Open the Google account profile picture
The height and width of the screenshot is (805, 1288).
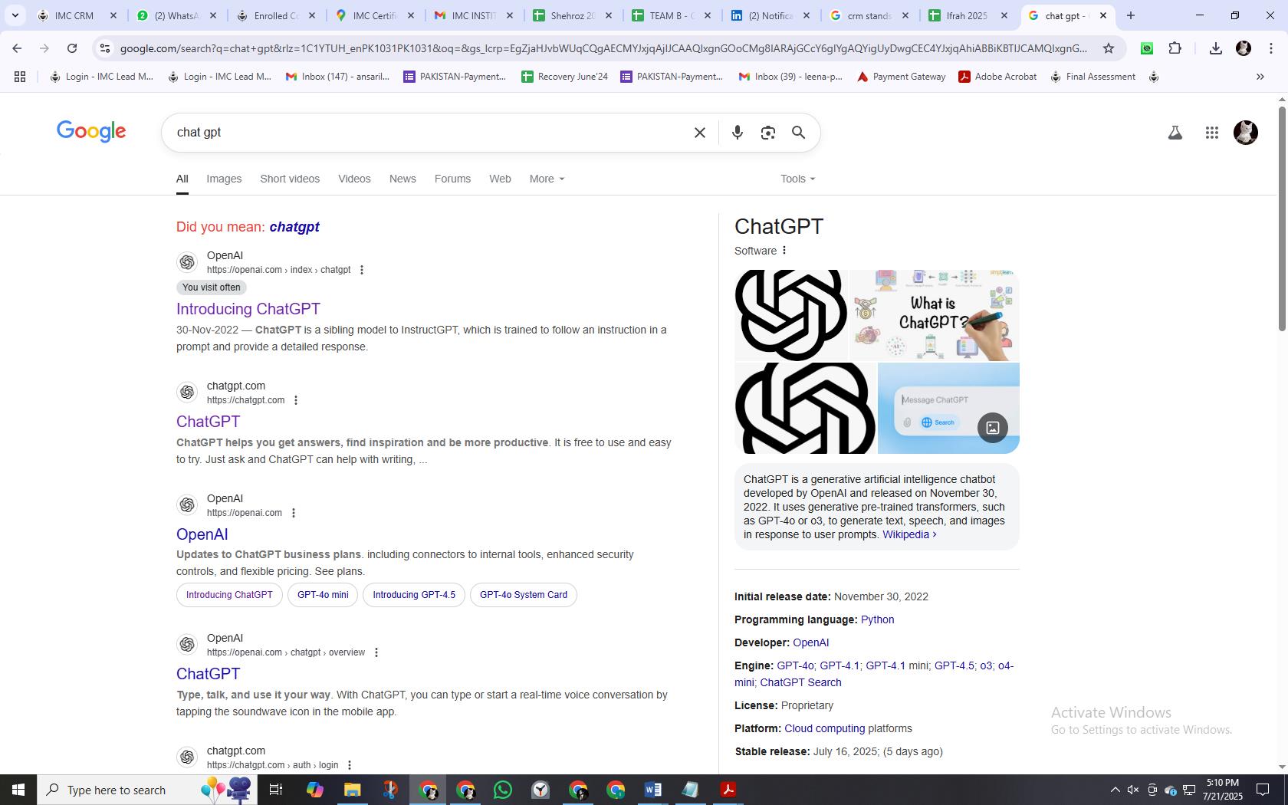1245,133
